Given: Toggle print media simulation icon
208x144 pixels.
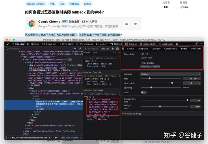Looking at the screenshot, I should [117, 49].
